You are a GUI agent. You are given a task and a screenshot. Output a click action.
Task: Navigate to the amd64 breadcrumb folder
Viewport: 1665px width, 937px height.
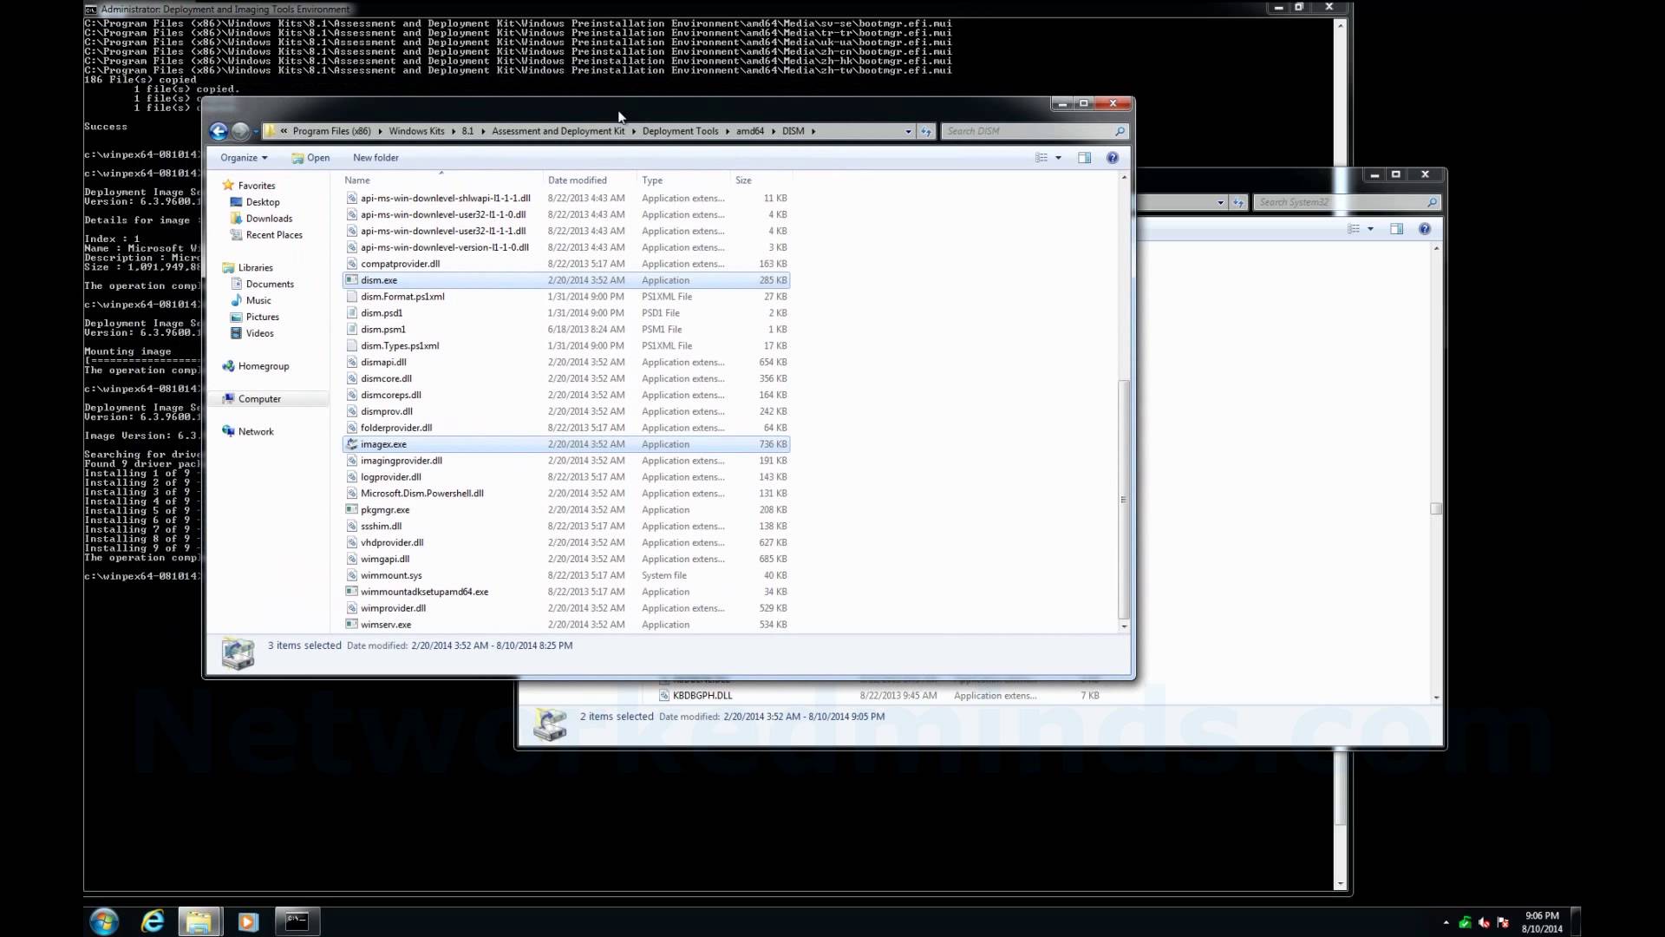tap(750, 131)
